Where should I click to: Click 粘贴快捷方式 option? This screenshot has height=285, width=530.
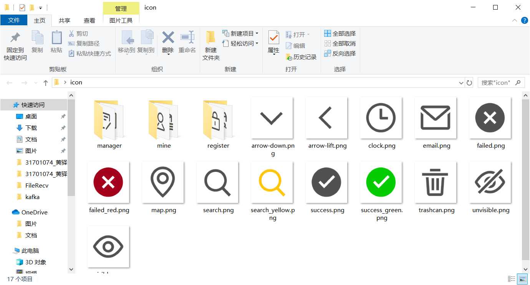90,54
